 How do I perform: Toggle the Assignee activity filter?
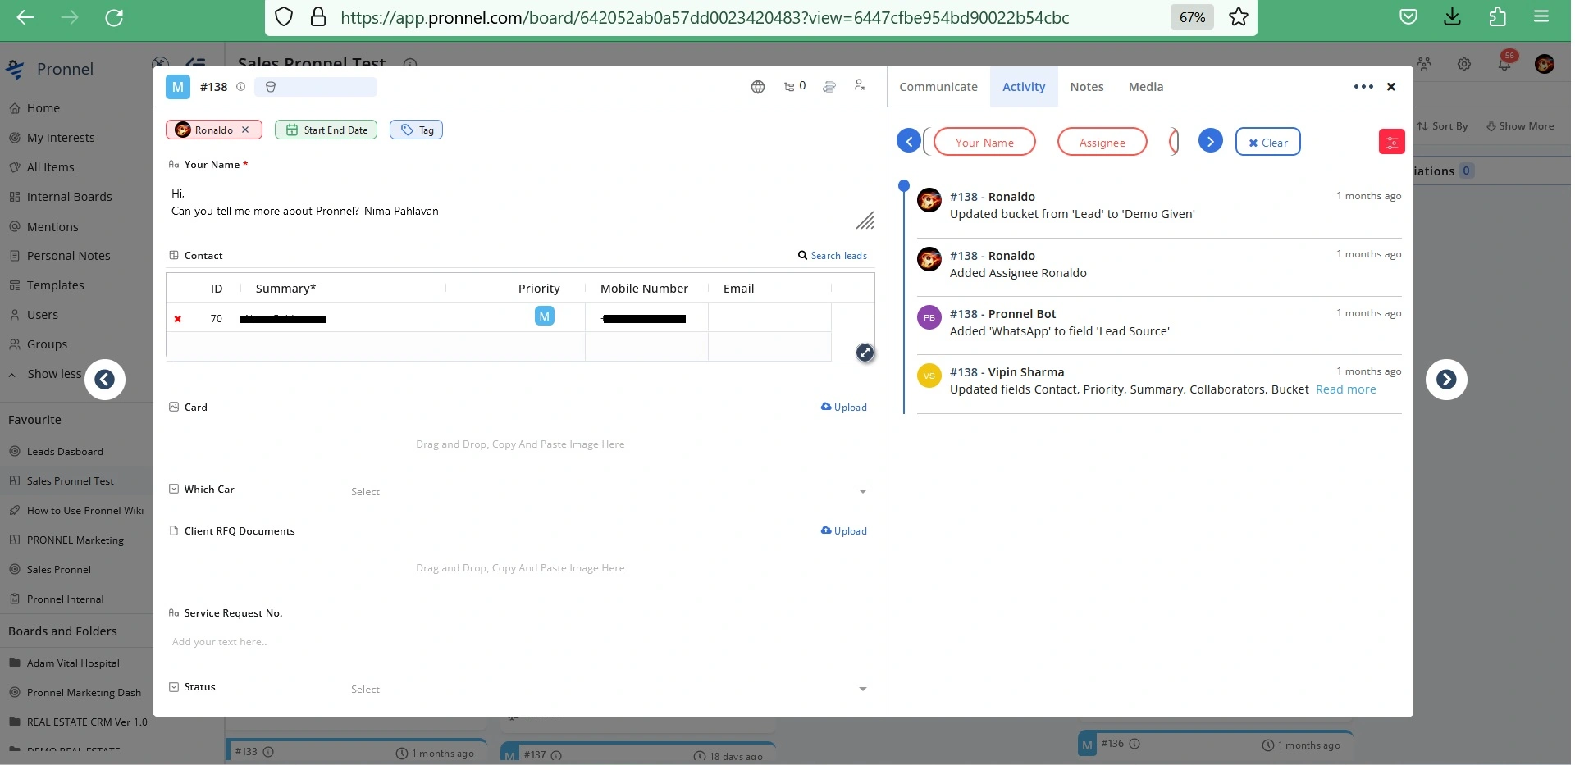pyautogui.click(x=1102, y=143)
